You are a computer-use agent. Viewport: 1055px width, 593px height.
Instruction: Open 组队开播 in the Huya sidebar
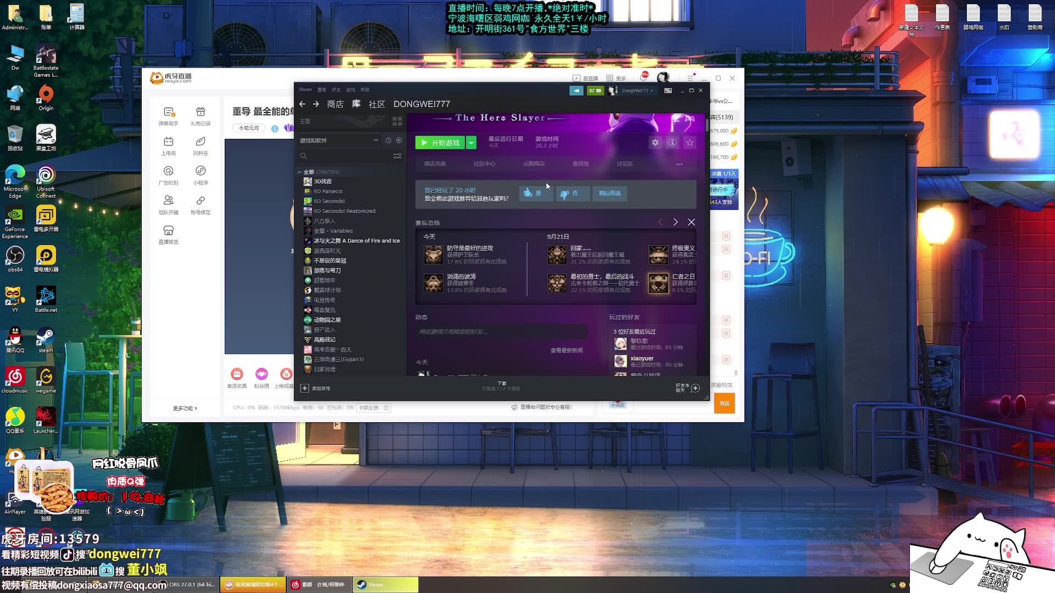(169, 205)
